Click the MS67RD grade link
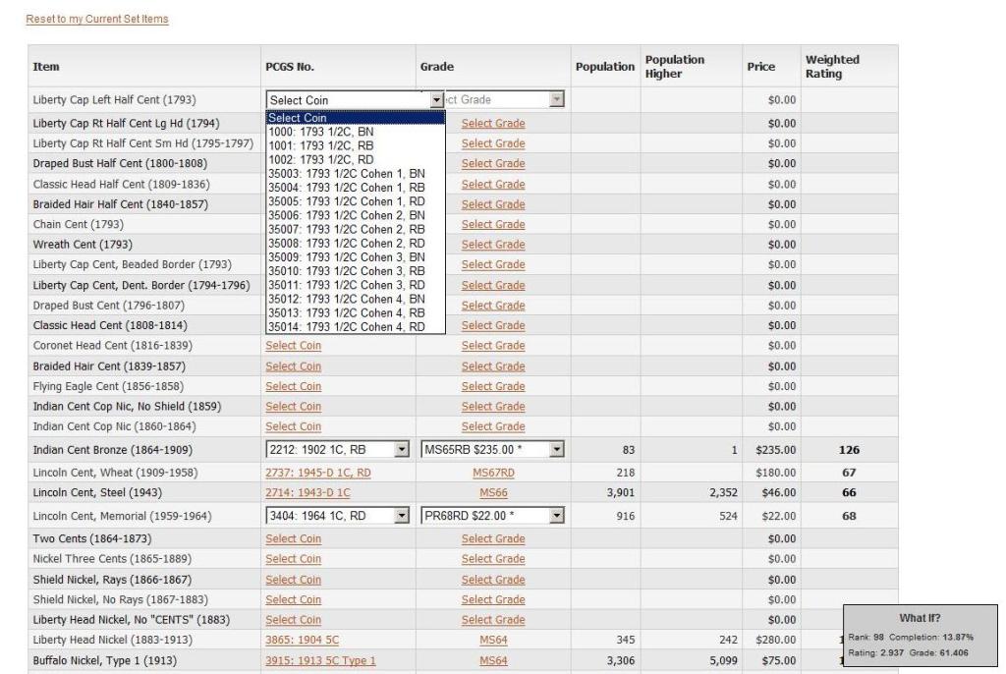 click(493, 473)
